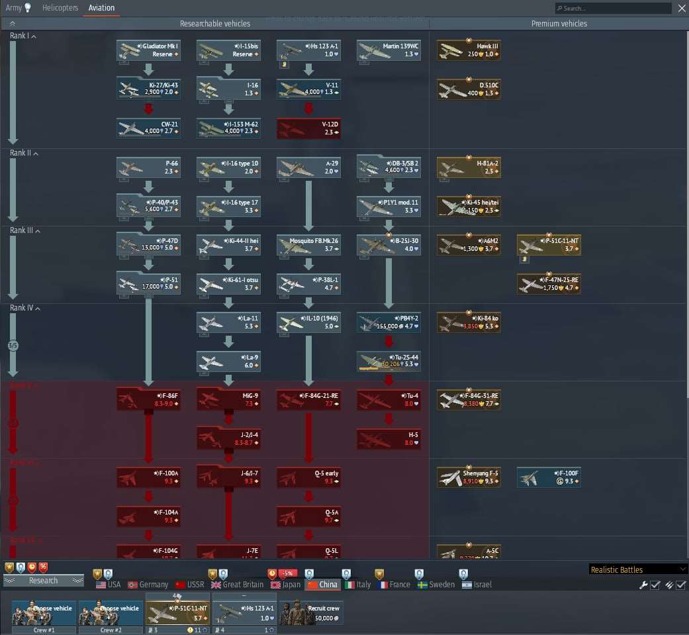Collapse the Rank IV section
Image resolution: width=689 pixels, height=635 pixels.
pos(24,308)
